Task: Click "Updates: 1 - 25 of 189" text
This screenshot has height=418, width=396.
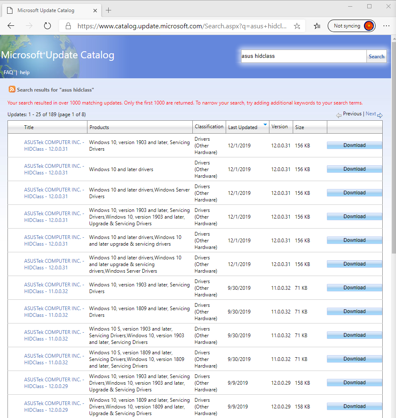Action: click(x=47, y=114)
